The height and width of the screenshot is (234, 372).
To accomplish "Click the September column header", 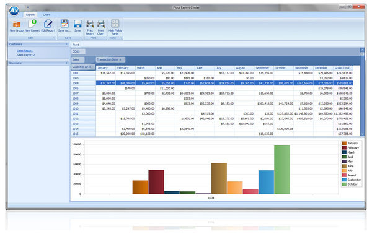I will click(264, 68).
